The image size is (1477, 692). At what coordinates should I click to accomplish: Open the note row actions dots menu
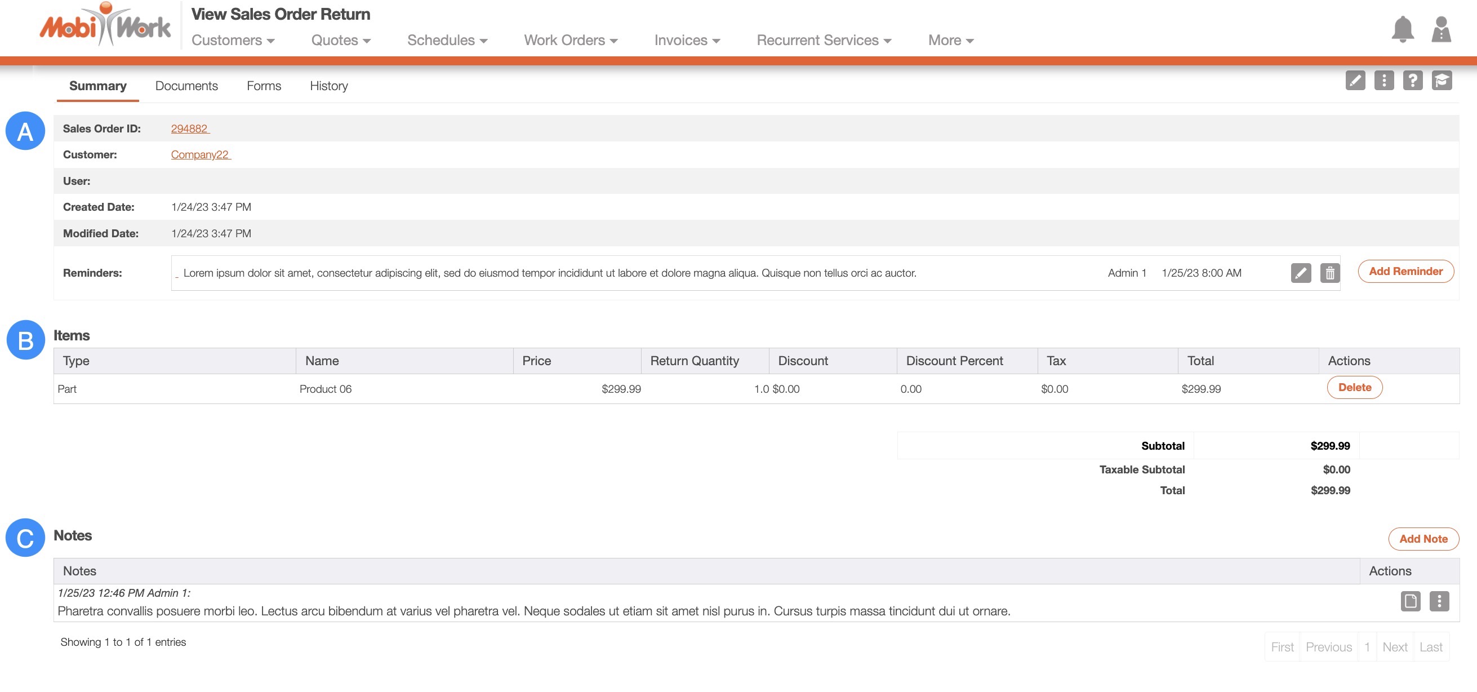click(x=1439, y=601)
